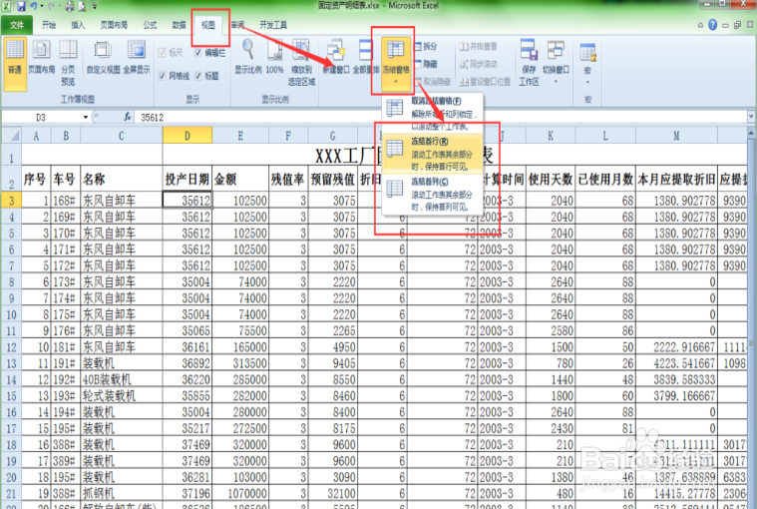Screen dimensions: 757x509
Task: Click cell 抓钢机 in row 21
Action: coord(121,494)
